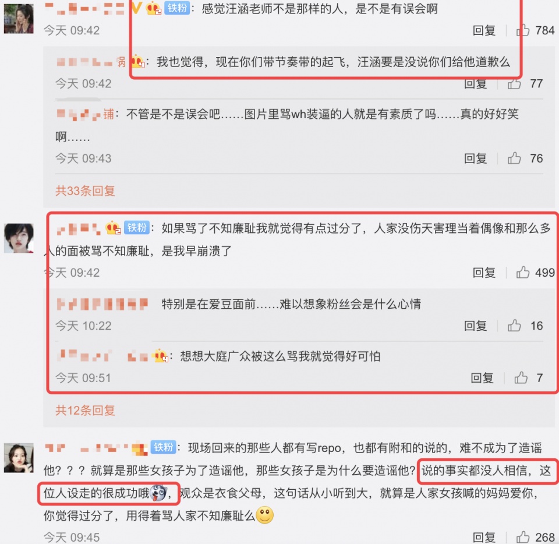Image resolution: width=559 pixels, height=544 pixels.
Task: Tap thumbs-up on the 77-like reply
Action: point(514,84)
